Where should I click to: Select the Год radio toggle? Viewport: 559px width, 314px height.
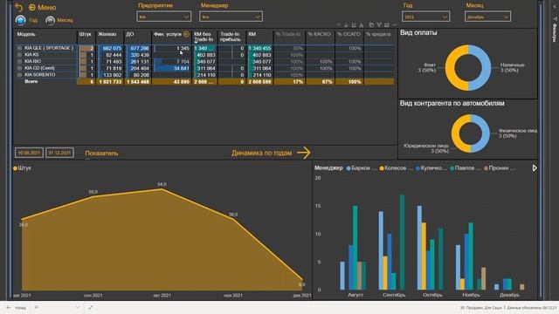21,20
